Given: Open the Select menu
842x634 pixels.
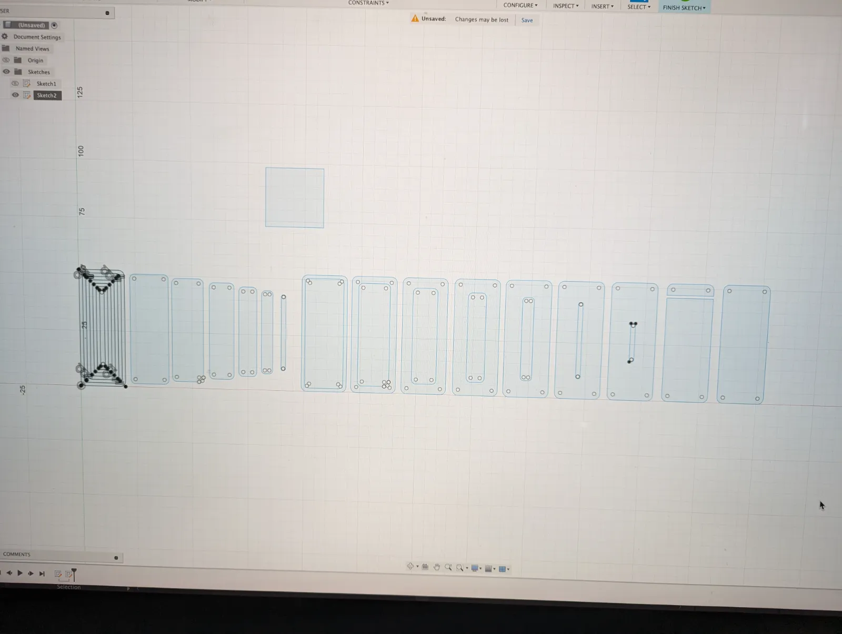Looking at the screenshot, I should pos(638,7).
